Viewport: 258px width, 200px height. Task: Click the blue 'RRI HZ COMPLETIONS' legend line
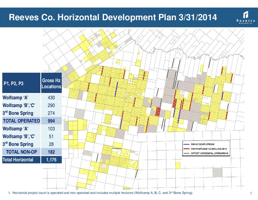click(x=187, y=144)
